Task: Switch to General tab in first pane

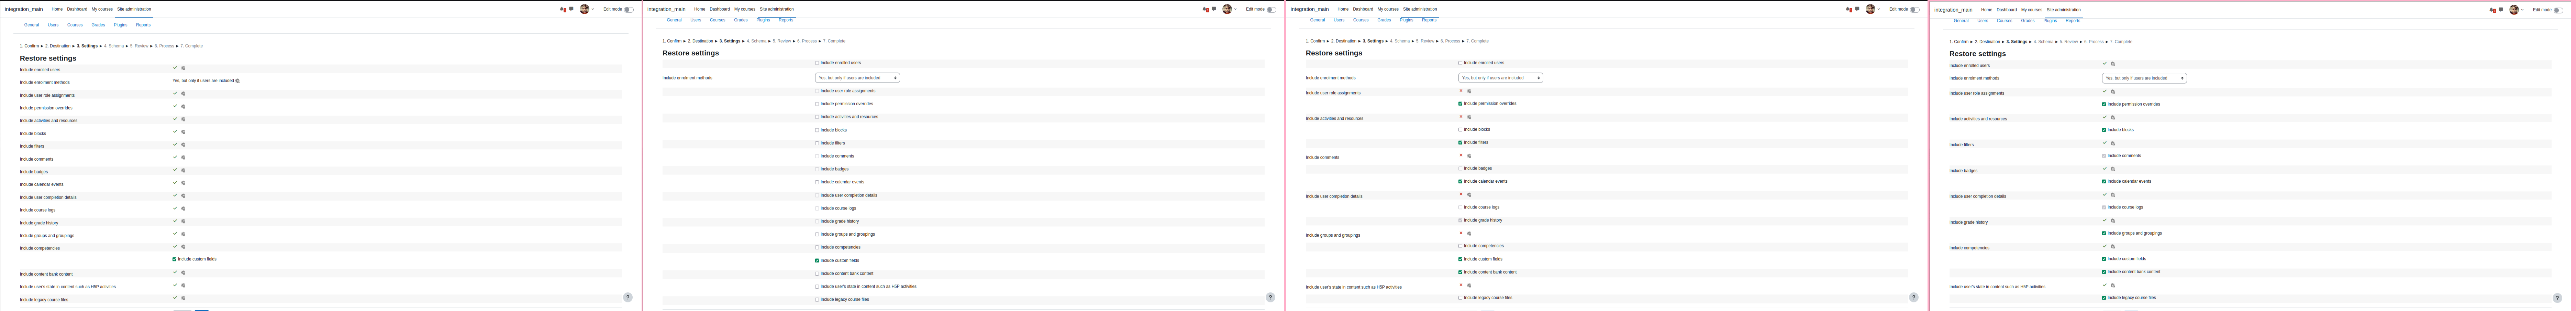Action: (32, 25)
